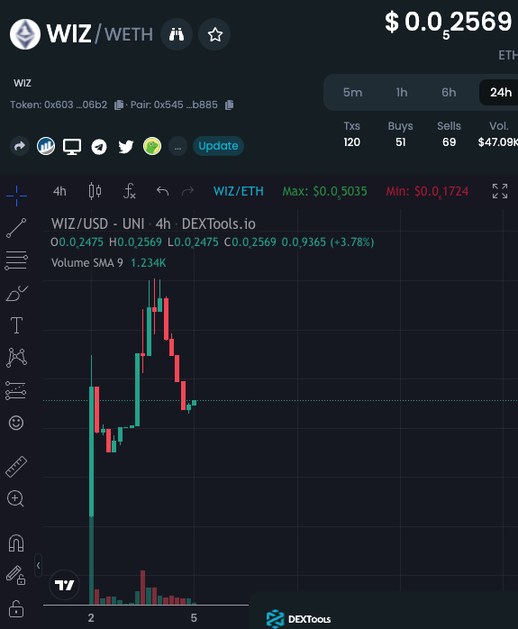The image size is (518, 629).
Task: Toggle lock all drawing tools
Action: tap(16, 608)
